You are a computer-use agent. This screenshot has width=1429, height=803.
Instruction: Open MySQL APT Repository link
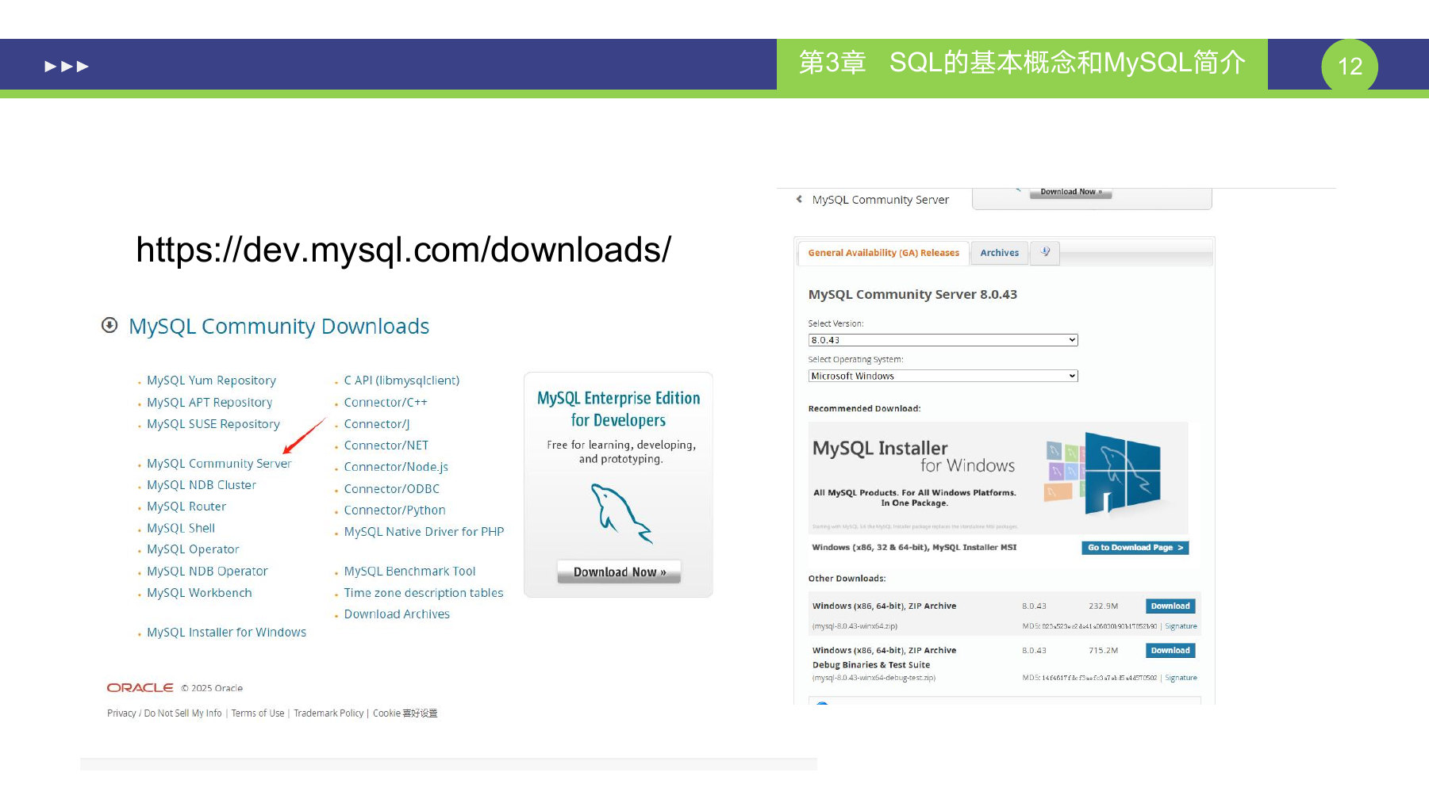click(209, 403)
